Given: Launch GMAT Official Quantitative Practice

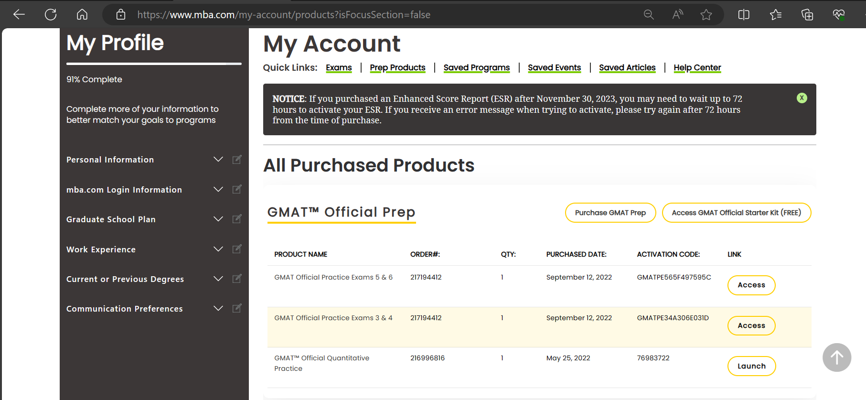Looking at the screenshot, I should click(751, 366).
